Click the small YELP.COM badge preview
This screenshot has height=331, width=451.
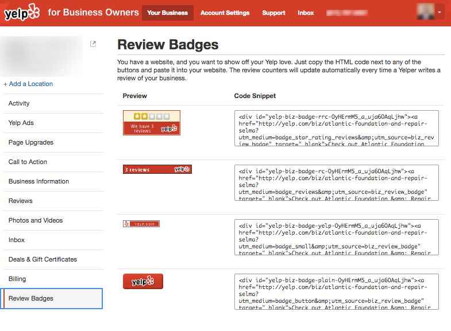(141, 224)
